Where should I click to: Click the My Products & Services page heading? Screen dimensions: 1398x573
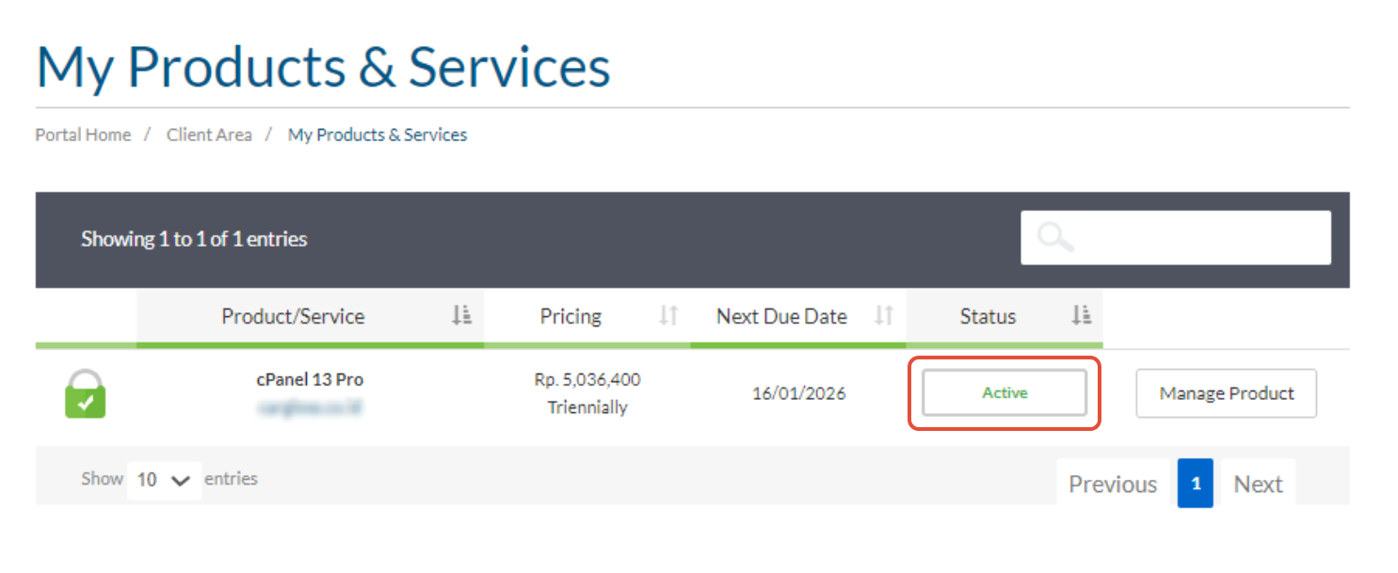[324, 68]
